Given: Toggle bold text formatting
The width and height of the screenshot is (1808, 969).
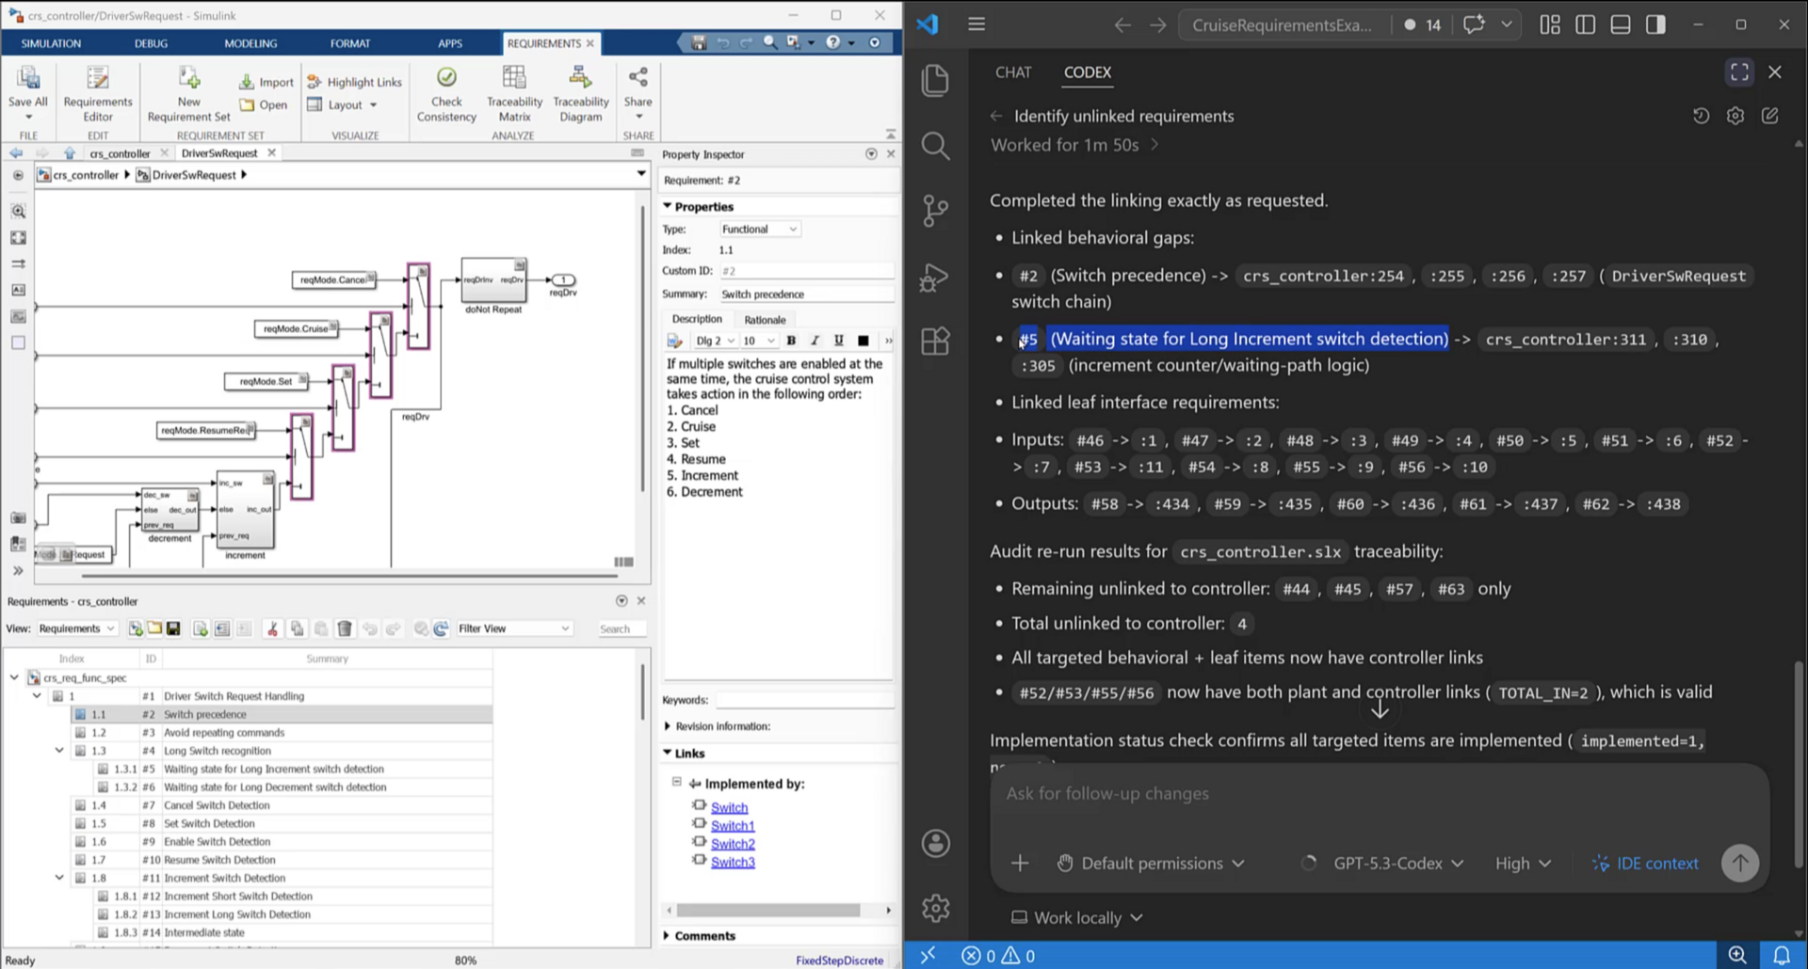Looking at the screenshot, I should pyautogui.click(x=791, y=341).
